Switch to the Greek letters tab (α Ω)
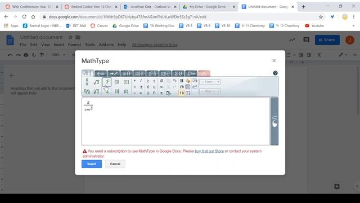This screenshot has width=360, height=203. [127, 73]
